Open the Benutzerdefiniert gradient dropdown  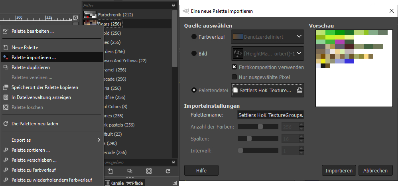(x=268, y=37)
